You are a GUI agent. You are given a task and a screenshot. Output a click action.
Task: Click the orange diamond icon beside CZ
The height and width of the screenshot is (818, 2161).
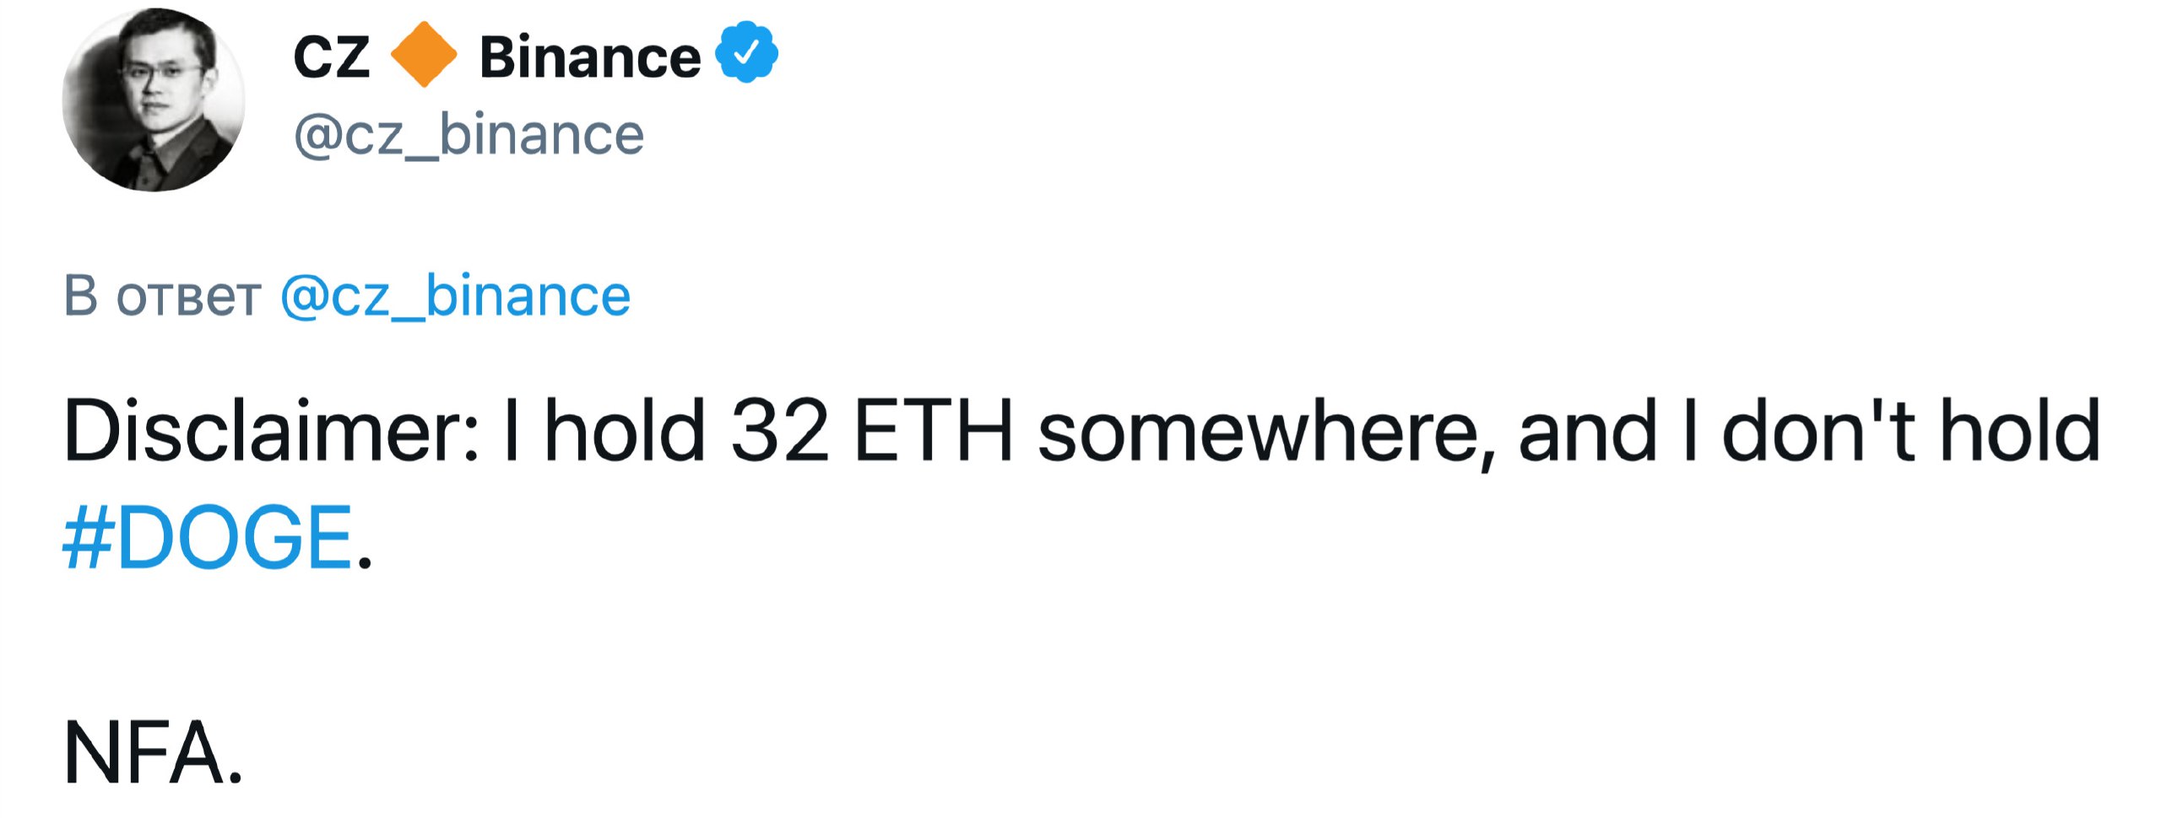coord(424,55)
